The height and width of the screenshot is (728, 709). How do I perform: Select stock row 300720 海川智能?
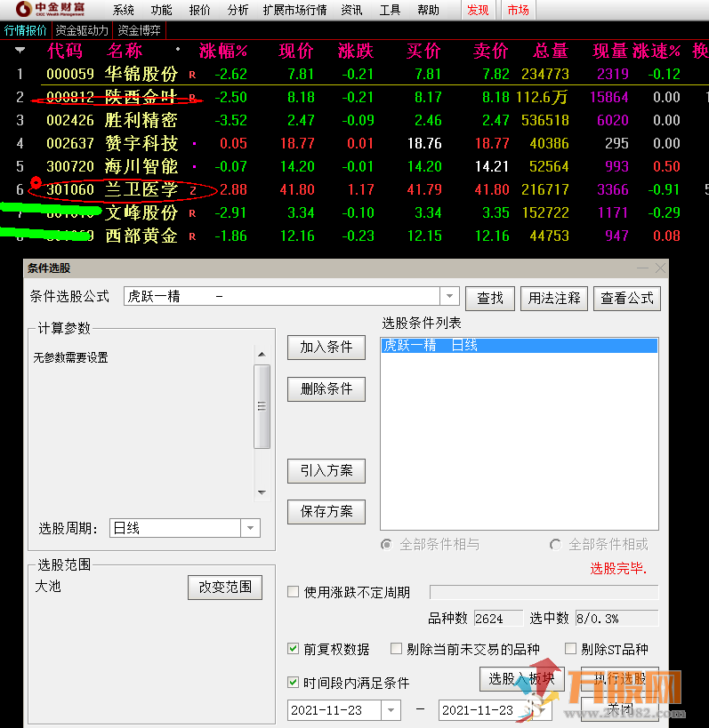pos(354,166)
